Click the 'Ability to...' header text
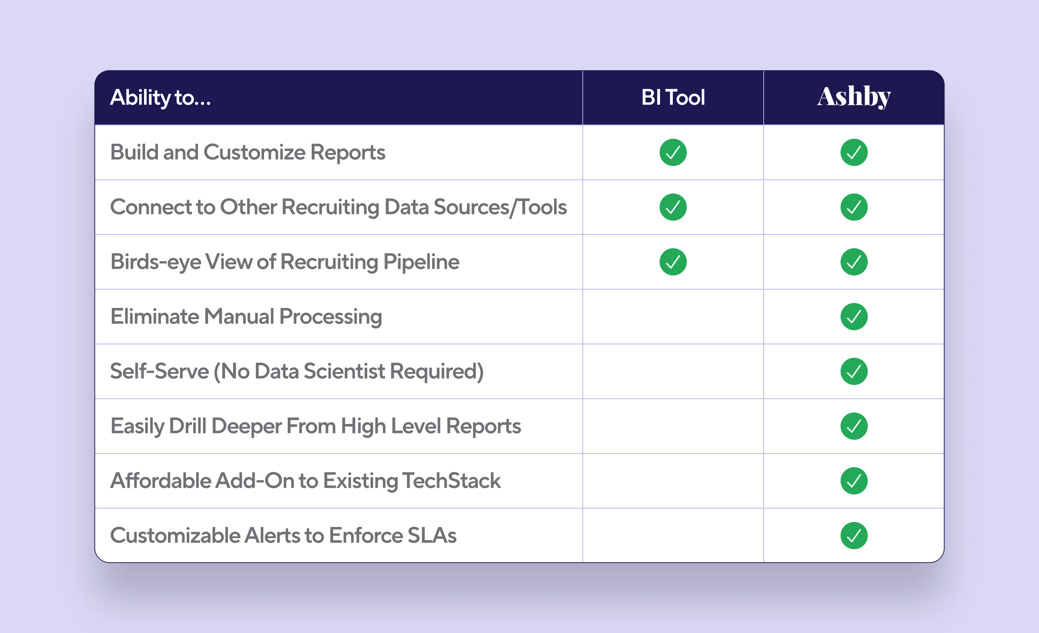1039x633 pixels. 160,97
